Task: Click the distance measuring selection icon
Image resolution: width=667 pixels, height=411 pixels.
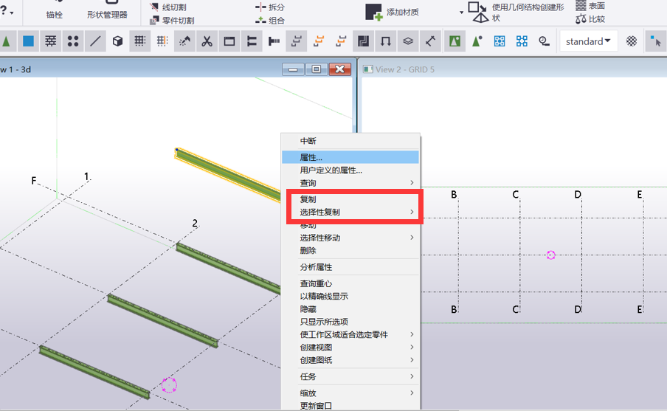Action: click(430, 41)
